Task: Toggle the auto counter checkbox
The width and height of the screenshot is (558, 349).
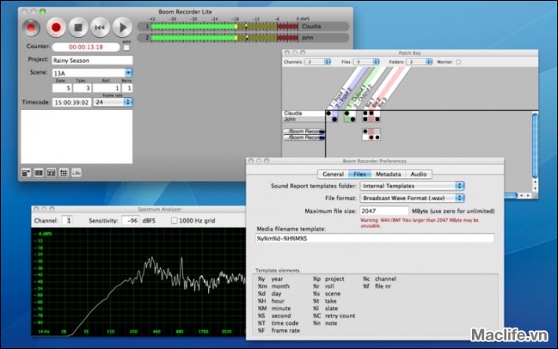Action: pyautogui.click(x=126, y=49)
